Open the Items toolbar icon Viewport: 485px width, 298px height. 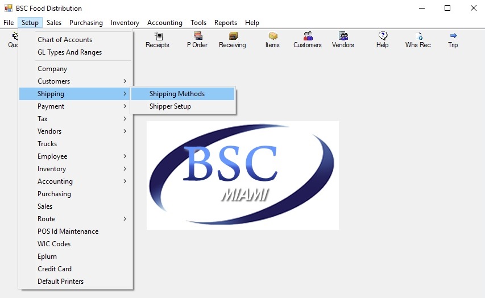pos(272,40)
